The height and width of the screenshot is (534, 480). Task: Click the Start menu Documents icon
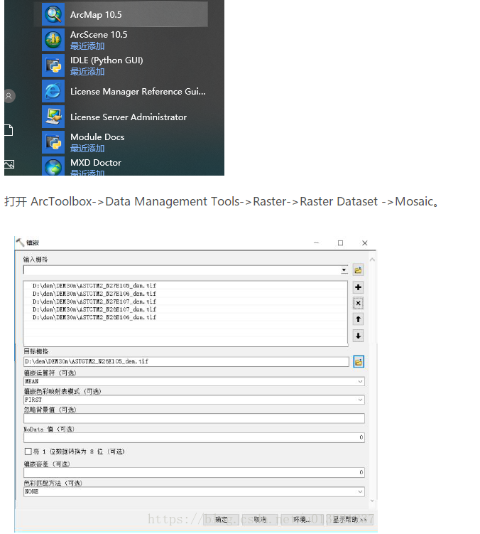coord(9,130)
